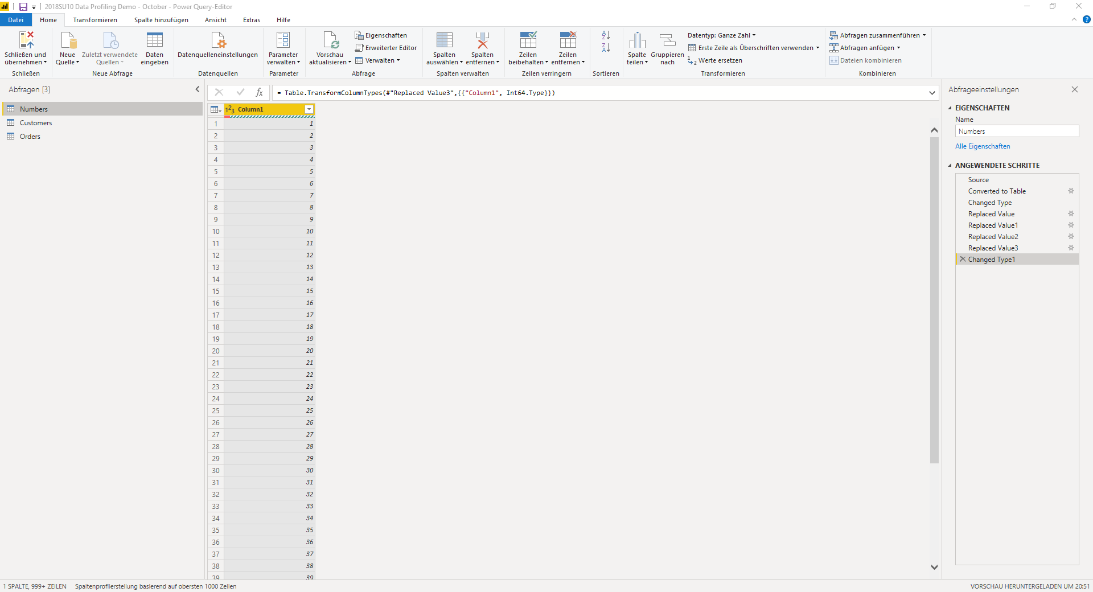This screenshot has height=592, width=1093.
Task: Click the Daten eingeben icon
Action: point(154,40)
